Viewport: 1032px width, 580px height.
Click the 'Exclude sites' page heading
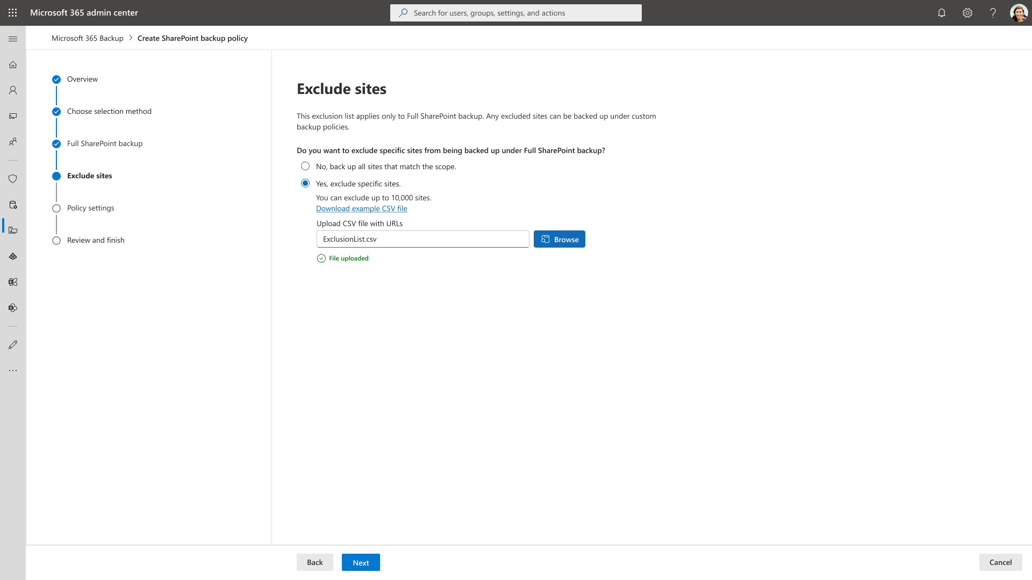(341, 89)
